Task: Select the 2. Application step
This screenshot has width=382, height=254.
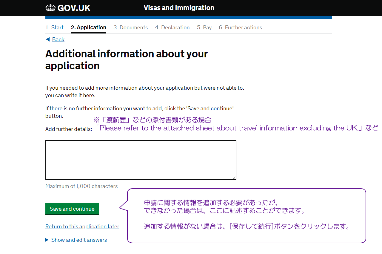Action: 88,27
